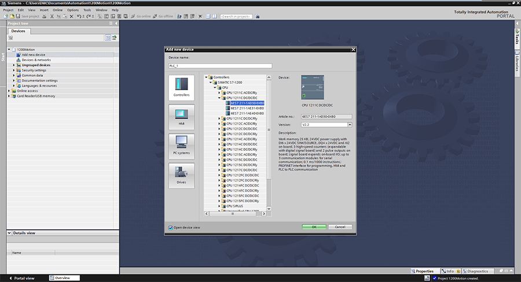Screen dimensions: 521x282
Task: Click the Go online toolbar button
Action: 141,16
